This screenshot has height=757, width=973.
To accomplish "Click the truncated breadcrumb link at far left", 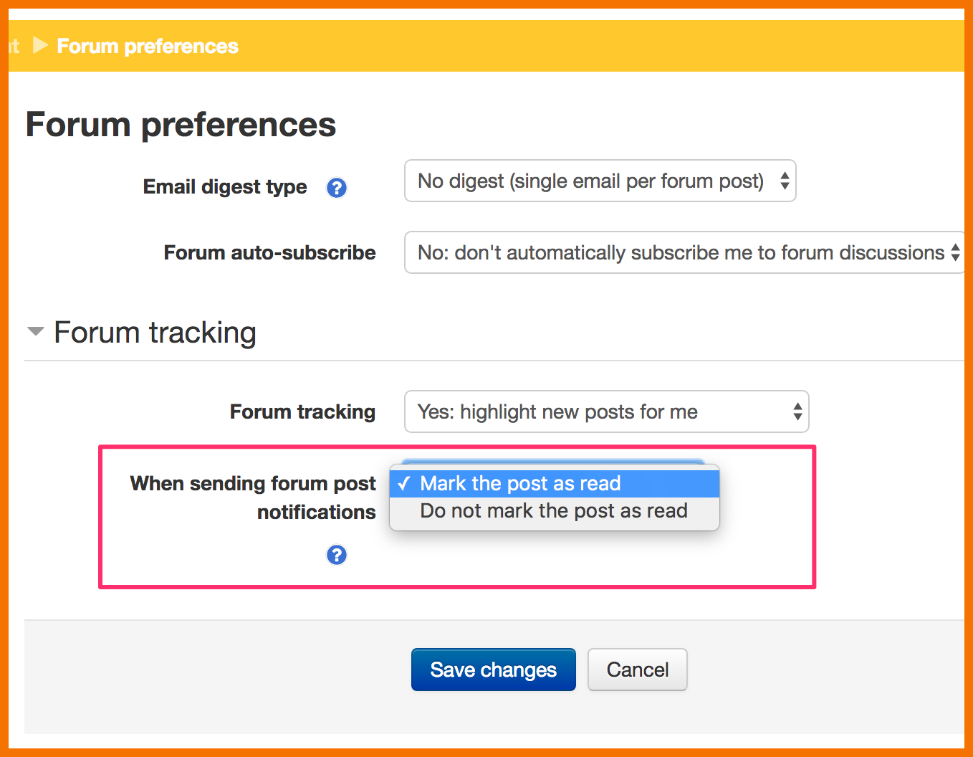I will click(x=14, y=46).
